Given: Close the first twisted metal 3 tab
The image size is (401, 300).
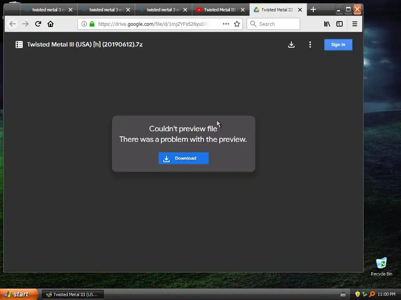Looking at the screenshot, I should (x=70, y=10).
